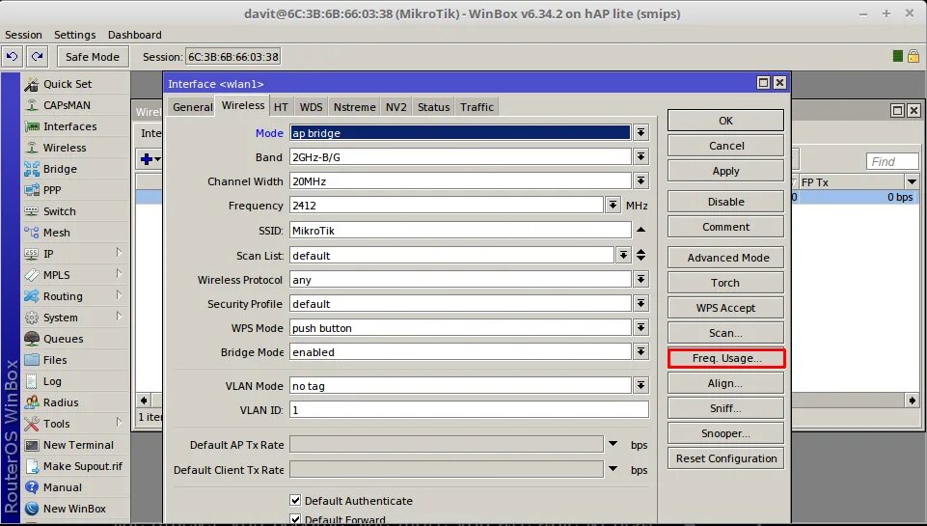Open the Bridge Mode dropdown
Viewport: 927px width, 526px height.
coord(641,352)
